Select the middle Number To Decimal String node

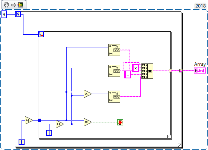(x=114, y=71)
